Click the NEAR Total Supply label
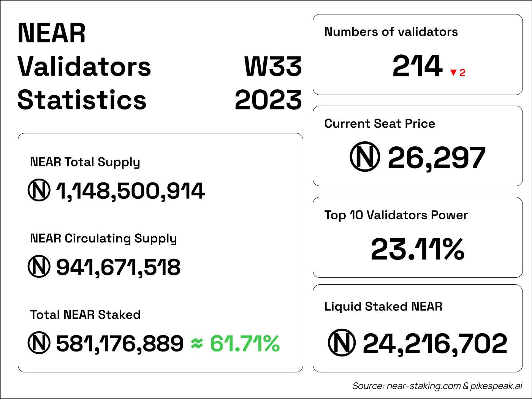The image size is (532, 399). pyautogui.click(x=85, y=162)
